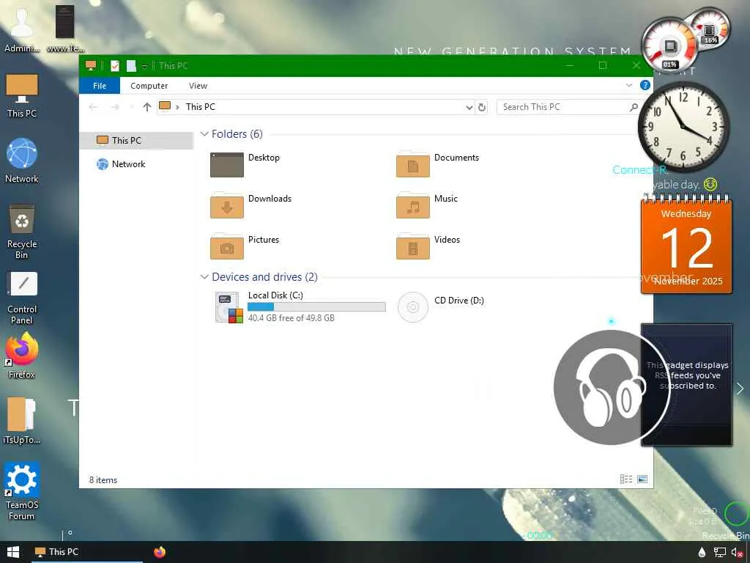The height and width of the screenshot is (563, 750).
Task: Click the water drop tray icon
Action: click(702, 553)
